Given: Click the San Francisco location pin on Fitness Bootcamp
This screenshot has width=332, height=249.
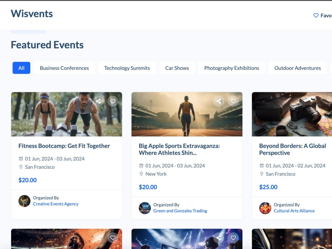Looking at the screenshot, I should click(x=21, y=167).
